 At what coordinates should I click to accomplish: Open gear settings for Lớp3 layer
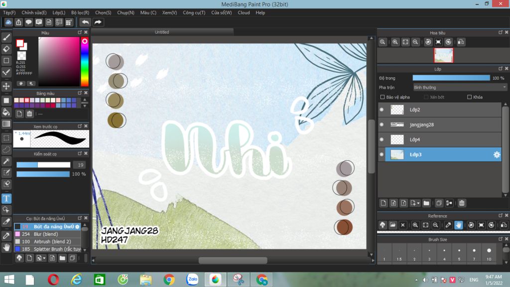(497, 154)
